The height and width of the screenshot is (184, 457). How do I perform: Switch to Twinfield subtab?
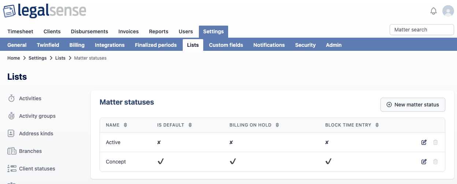(x=48, y=45)
